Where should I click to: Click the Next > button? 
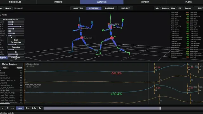point(8,8)
